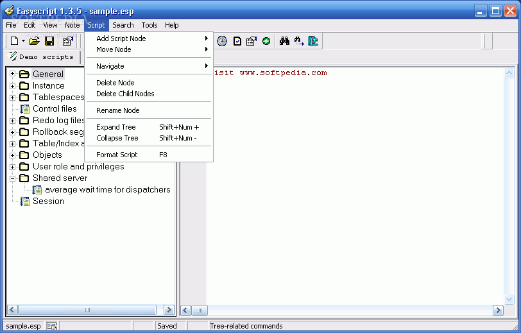The height and width of the screenshot is (333, 521).
Task: Click the Easyscript app icon in title bar
Action: (x=9, y=11)
